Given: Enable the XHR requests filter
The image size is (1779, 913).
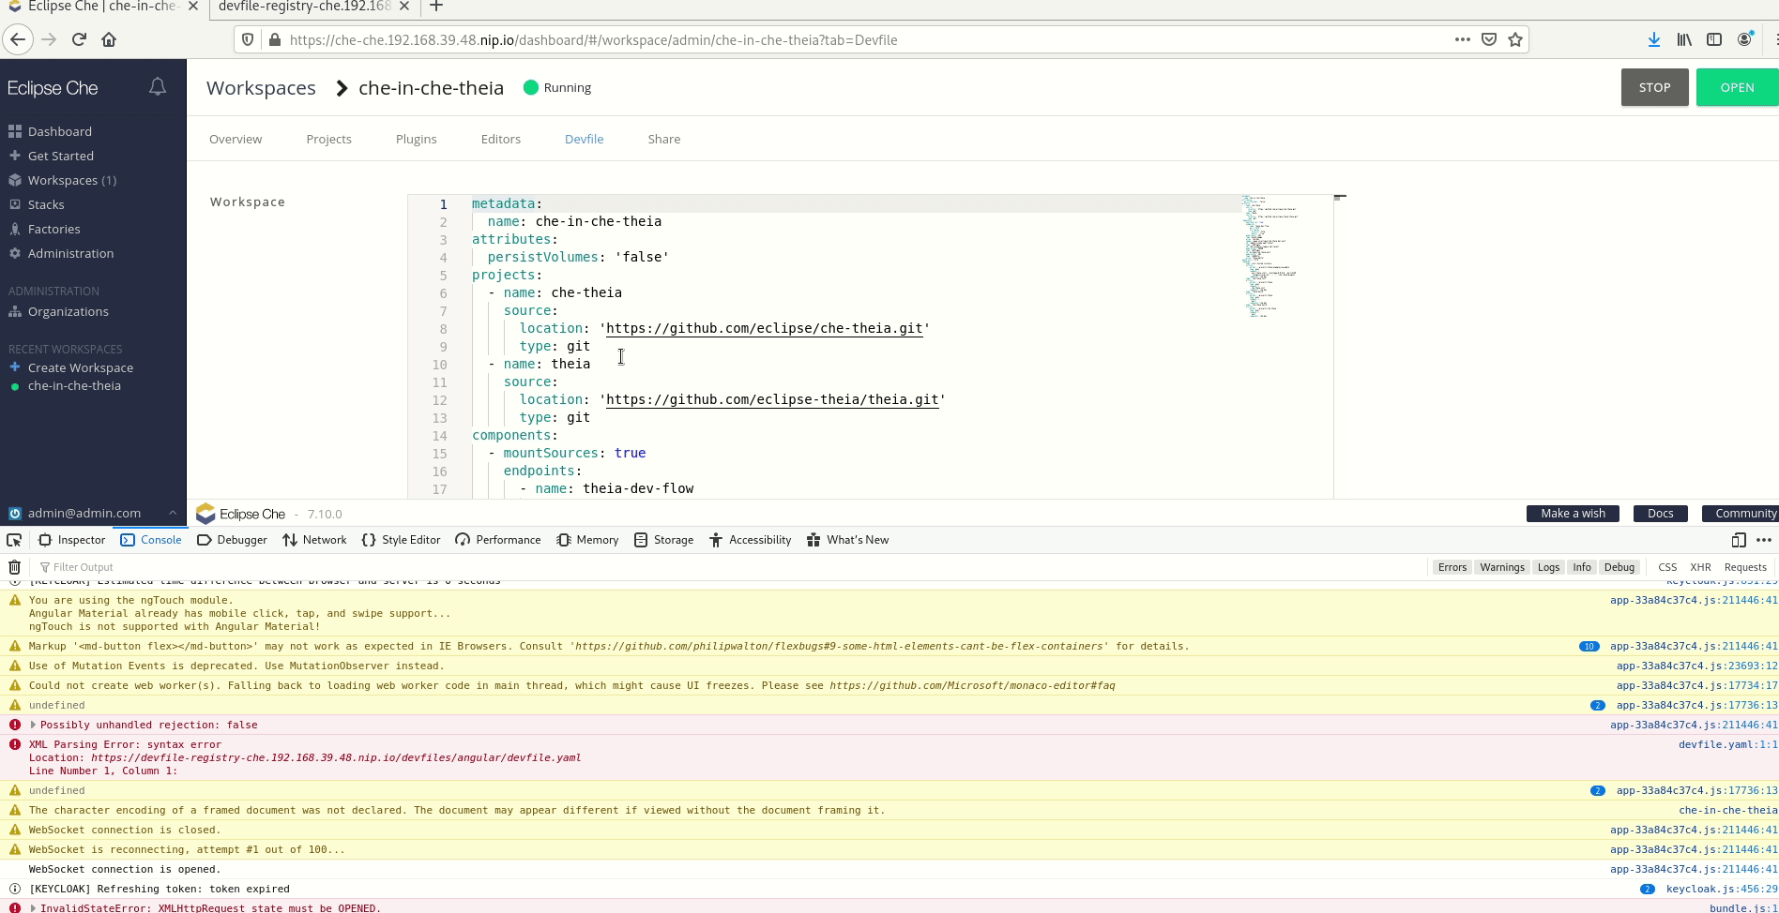Looking at the screenshot, I should pos(1700,566).
